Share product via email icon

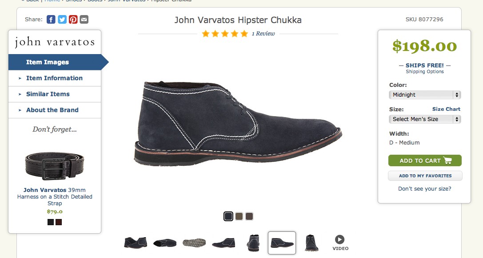click(x=84, y=20)
